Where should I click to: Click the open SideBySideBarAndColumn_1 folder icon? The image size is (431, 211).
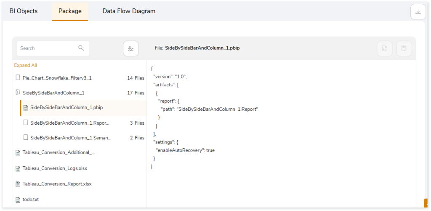(x=18, y=93)
